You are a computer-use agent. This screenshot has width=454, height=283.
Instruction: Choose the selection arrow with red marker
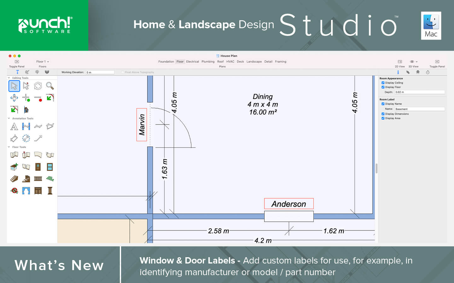(26, 86)
